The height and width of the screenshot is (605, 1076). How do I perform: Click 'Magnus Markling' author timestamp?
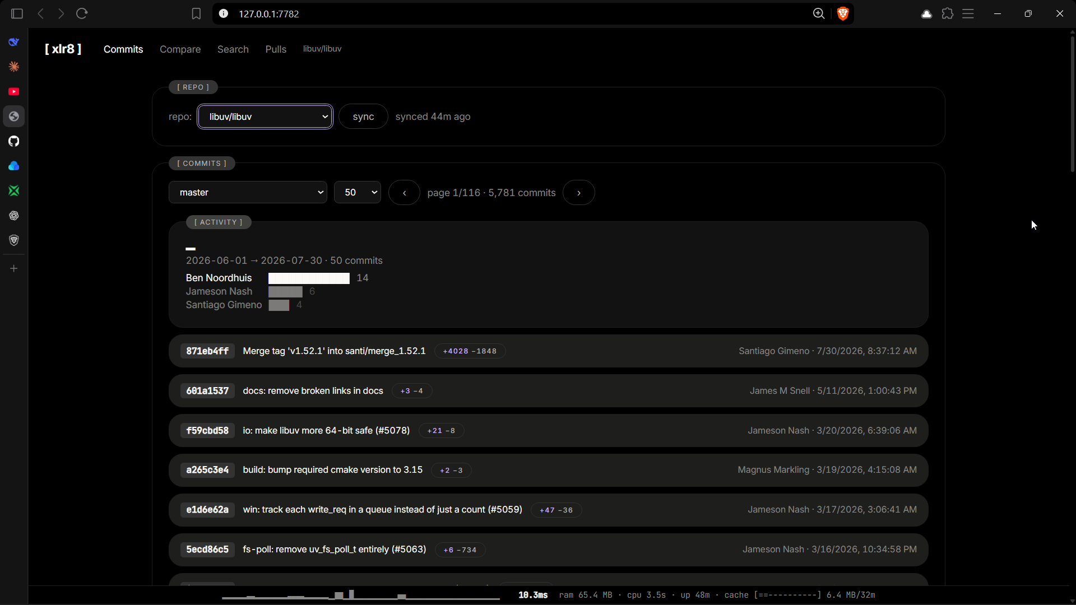pos(827,470)
